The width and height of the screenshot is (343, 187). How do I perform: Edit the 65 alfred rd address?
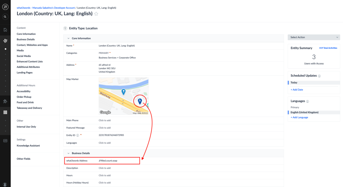pyautogui.click(x=107, y=68)
